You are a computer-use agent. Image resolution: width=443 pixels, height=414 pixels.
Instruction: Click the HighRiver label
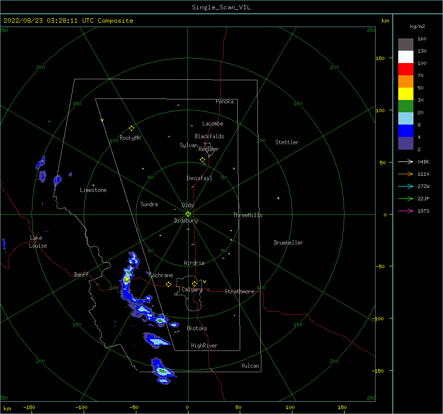pyautogui.click(x=204, y=346)
